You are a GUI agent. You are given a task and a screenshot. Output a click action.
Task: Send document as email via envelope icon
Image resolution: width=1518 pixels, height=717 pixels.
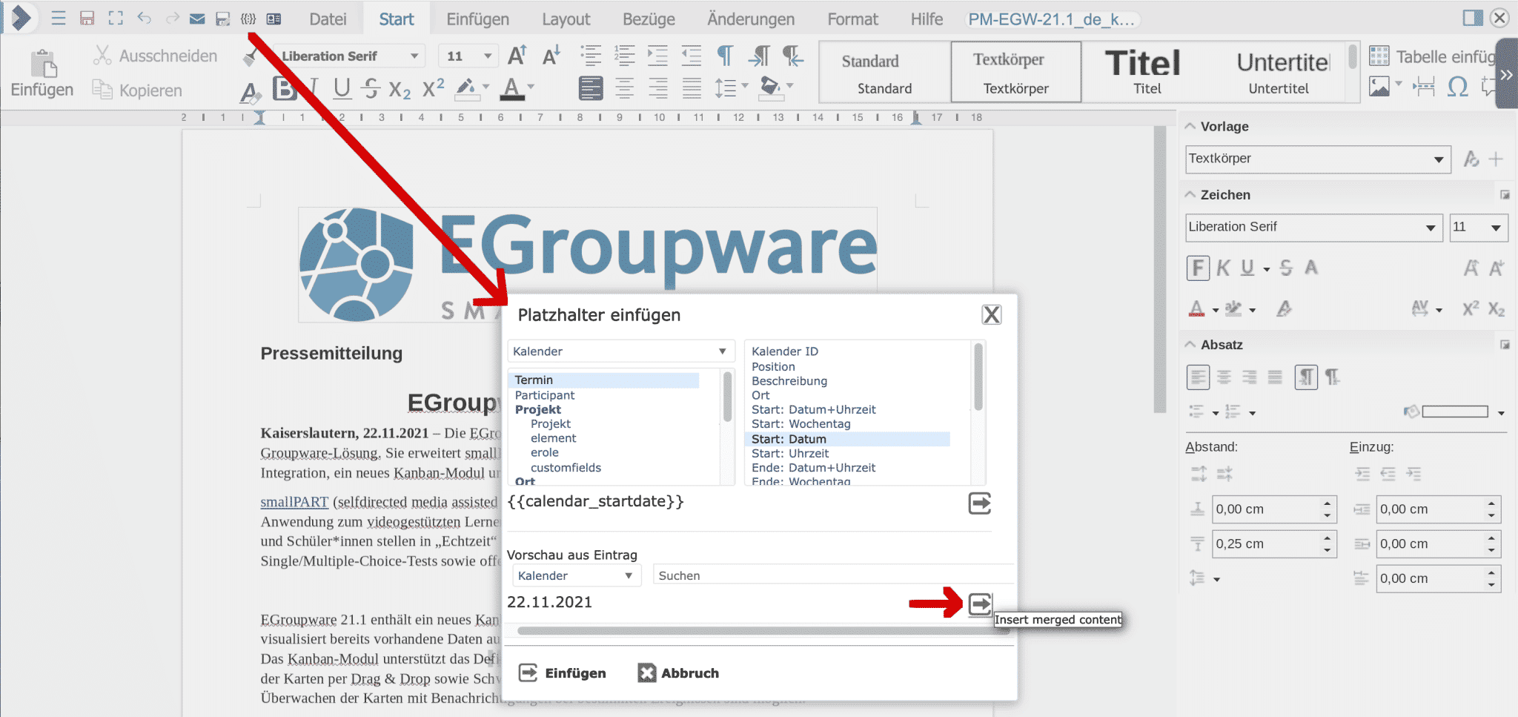tap(197, 18)
